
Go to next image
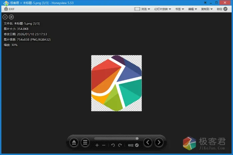pos(159,143)
